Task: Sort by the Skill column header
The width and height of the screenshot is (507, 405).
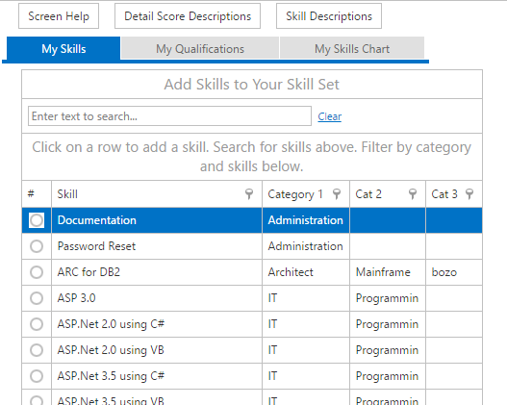Action: tap(67, 194)
